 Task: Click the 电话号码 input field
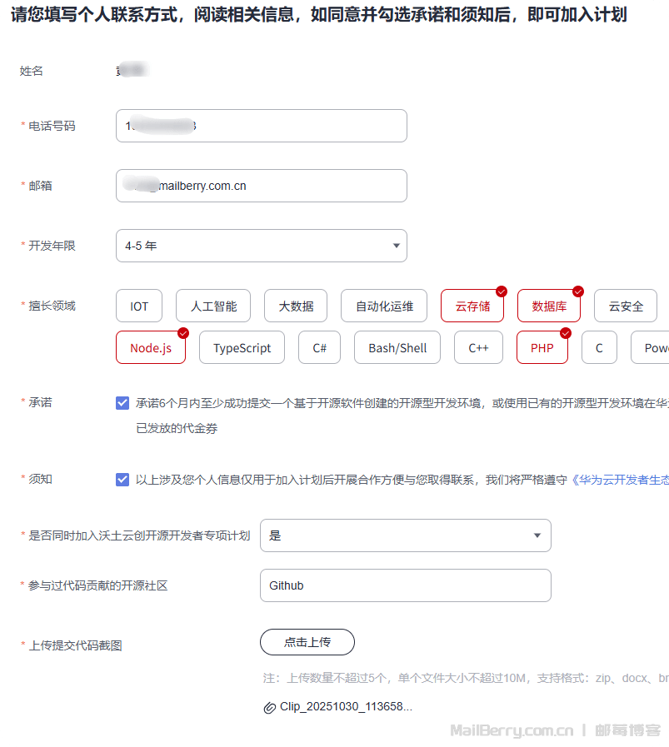[x=261, y=126]
